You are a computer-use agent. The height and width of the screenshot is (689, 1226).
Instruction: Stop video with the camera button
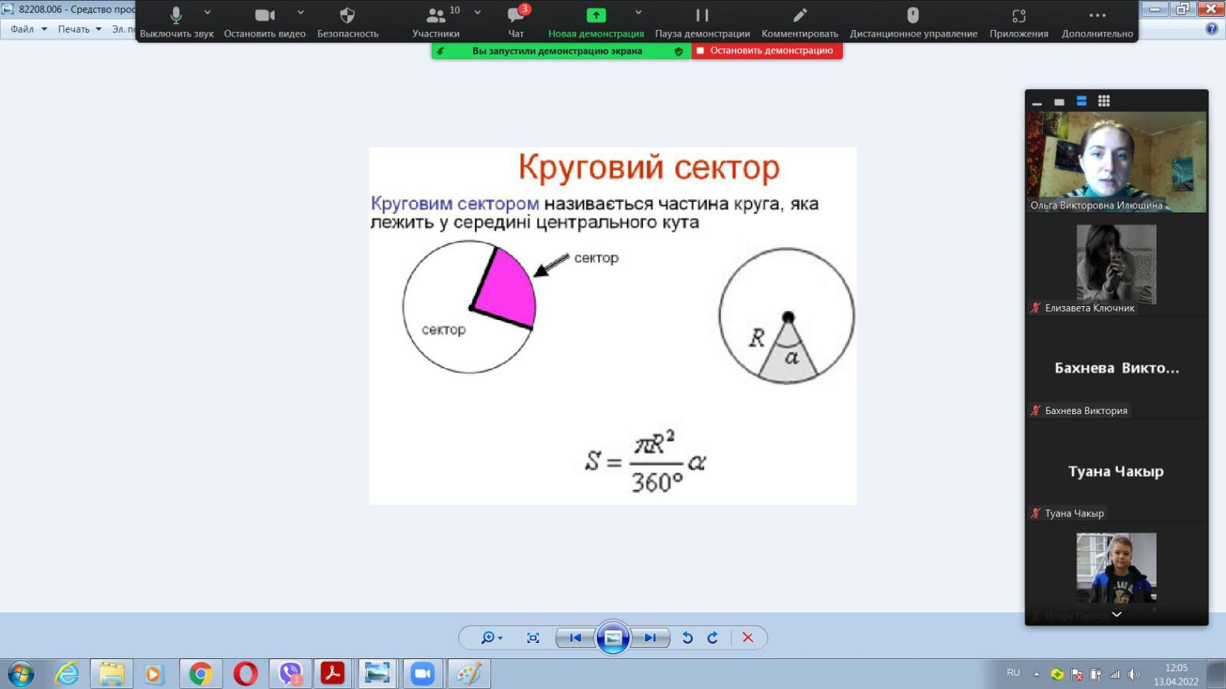[264, 21]
